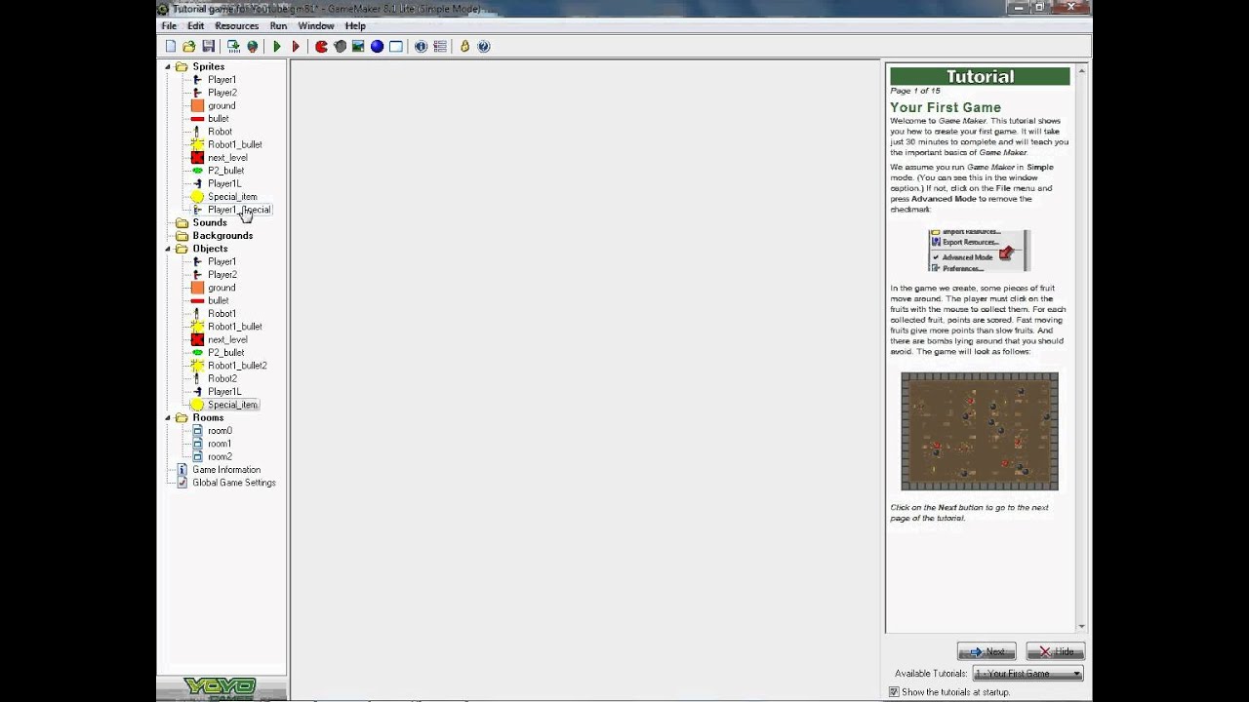This screenshot has height=702, width=1249.
Task: Open the Resources menu
Action: [236, 26]
